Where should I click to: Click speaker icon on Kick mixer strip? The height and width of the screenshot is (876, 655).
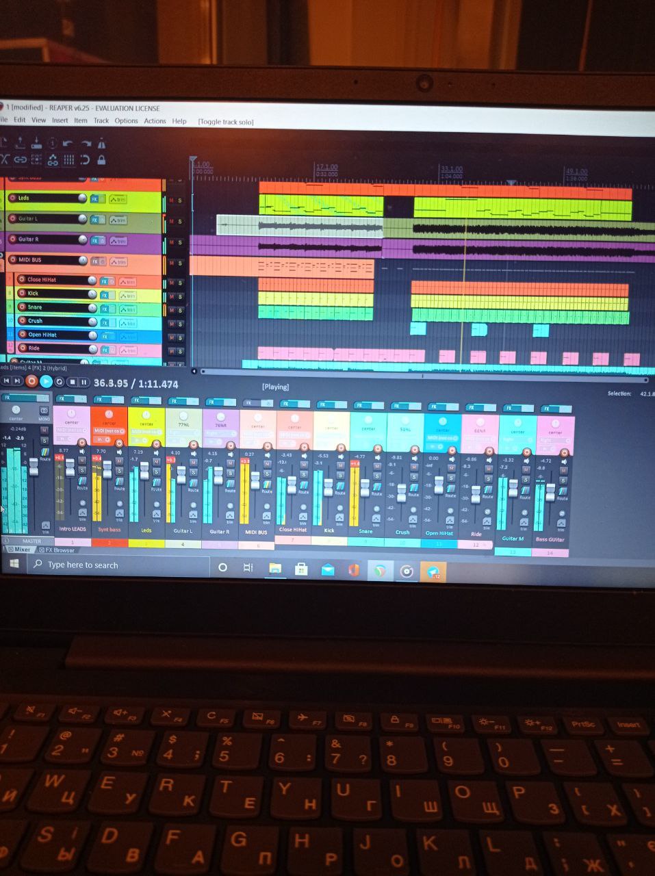click(341, 456)
